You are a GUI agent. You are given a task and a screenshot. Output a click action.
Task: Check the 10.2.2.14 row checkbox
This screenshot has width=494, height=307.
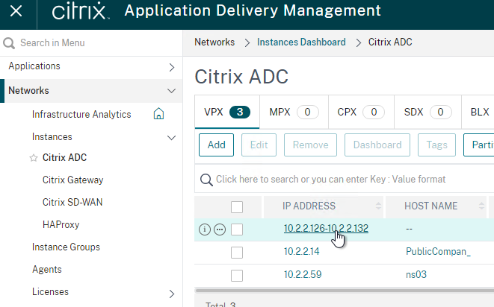tap(237, 253)
